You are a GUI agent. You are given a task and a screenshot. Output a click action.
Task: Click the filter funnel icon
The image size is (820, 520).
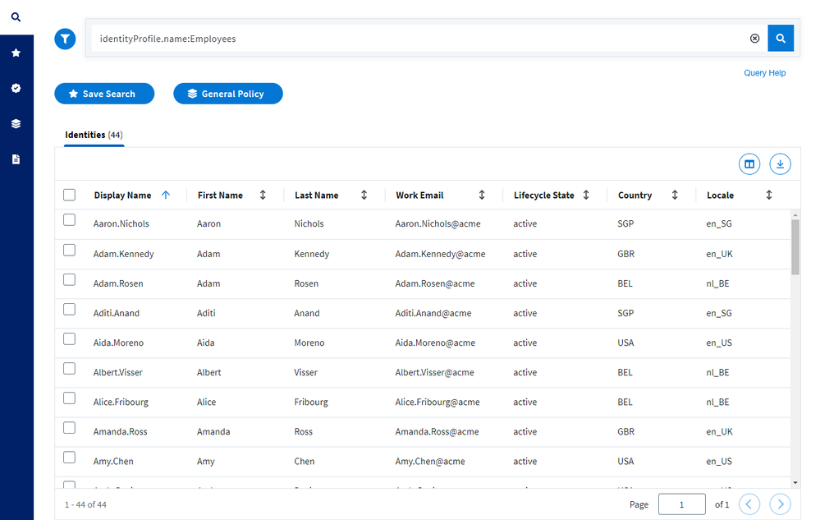tap(65, 39)
